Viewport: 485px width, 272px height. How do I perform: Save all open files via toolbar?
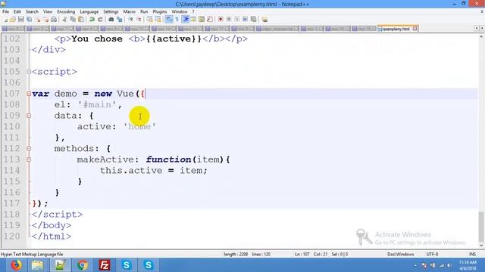(29, 20)
